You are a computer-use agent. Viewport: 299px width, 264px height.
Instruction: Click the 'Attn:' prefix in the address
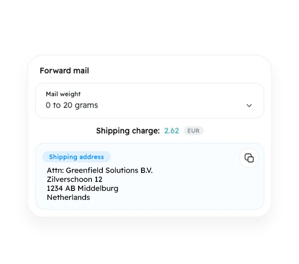(55, 171)
